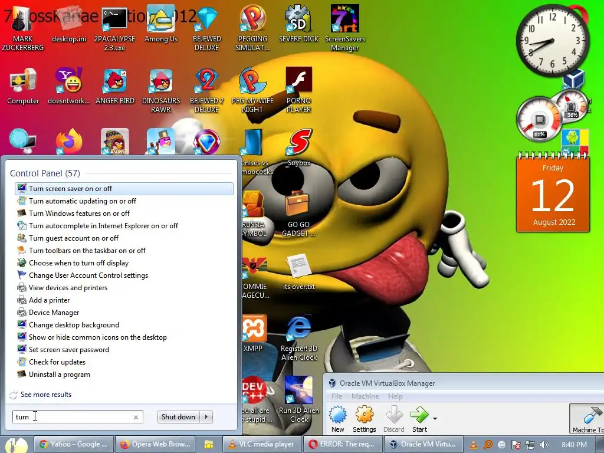Open the 2PACALYPSE 2.3.exe desktop icon
Screen dimensions: 604x453
(x=115, y=27)
